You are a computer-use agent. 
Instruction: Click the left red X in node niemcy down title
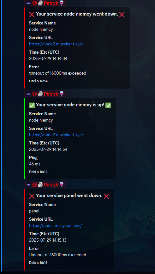click(32, 15)
